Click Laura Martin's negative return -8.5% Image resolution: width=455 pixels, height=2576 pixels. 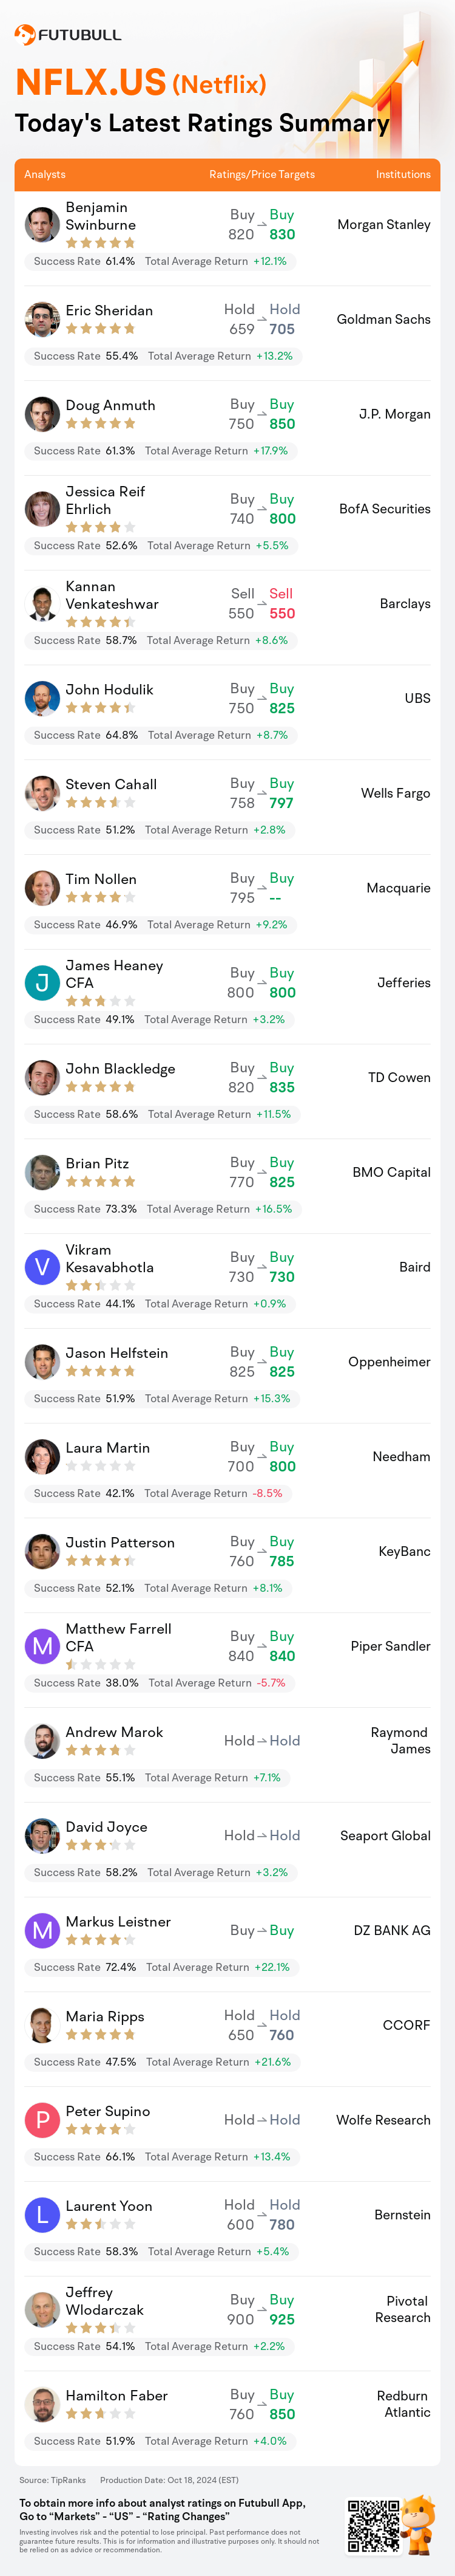(x=266, y=1493)
